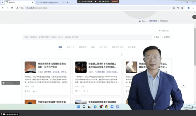Screen dimensions: 196x116
Task: Click the taskbar clock and date
Action: (x=187, y=107)
